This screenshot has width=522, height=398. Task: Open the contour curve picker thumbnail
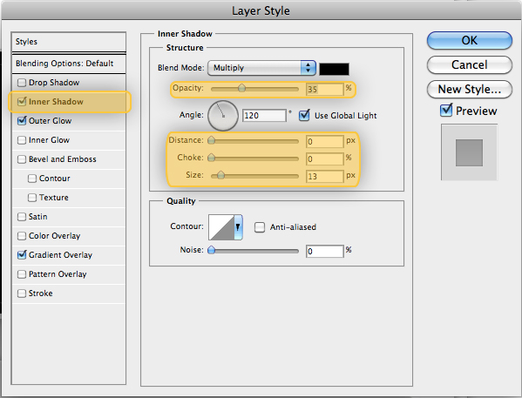click(x=221, y=227)
